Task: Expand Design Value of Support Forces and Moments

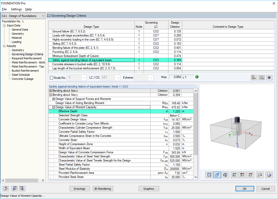Action: (54, 99)
